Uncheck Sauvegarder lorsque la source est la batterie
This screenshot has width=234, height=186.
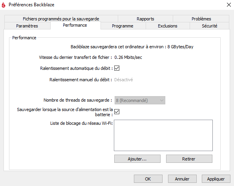click(117, 111)
